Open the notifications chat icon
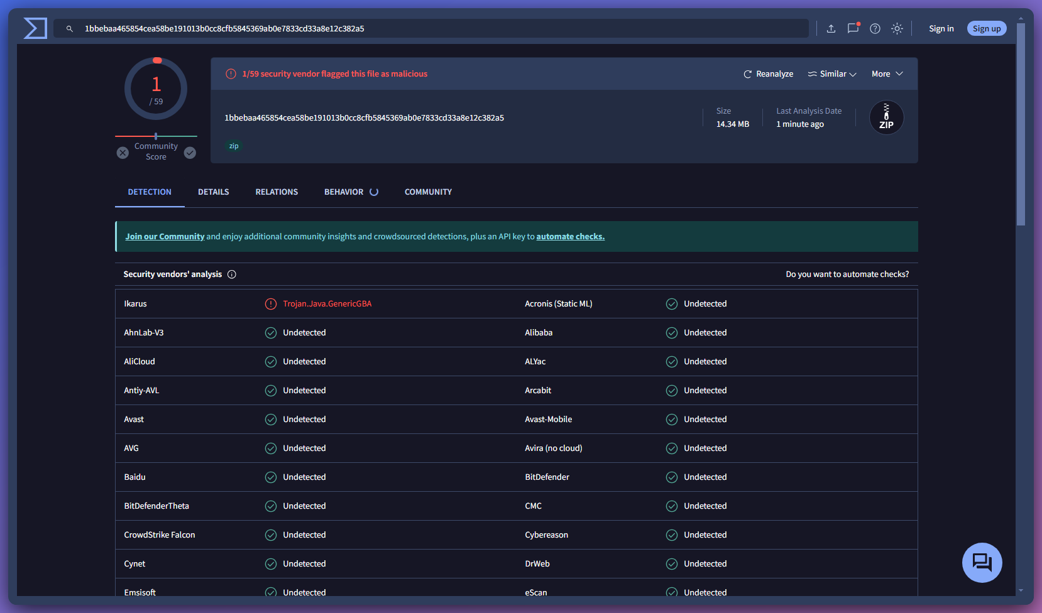The width and height of the screenshot is (1042, 613). click(853, 28)
